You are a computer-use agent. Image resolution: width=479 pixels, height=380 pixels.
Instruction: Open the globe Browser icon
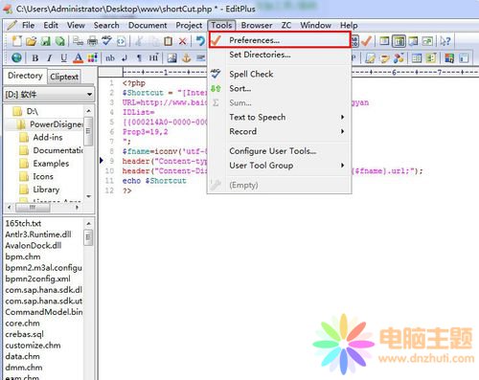point(16,57)
